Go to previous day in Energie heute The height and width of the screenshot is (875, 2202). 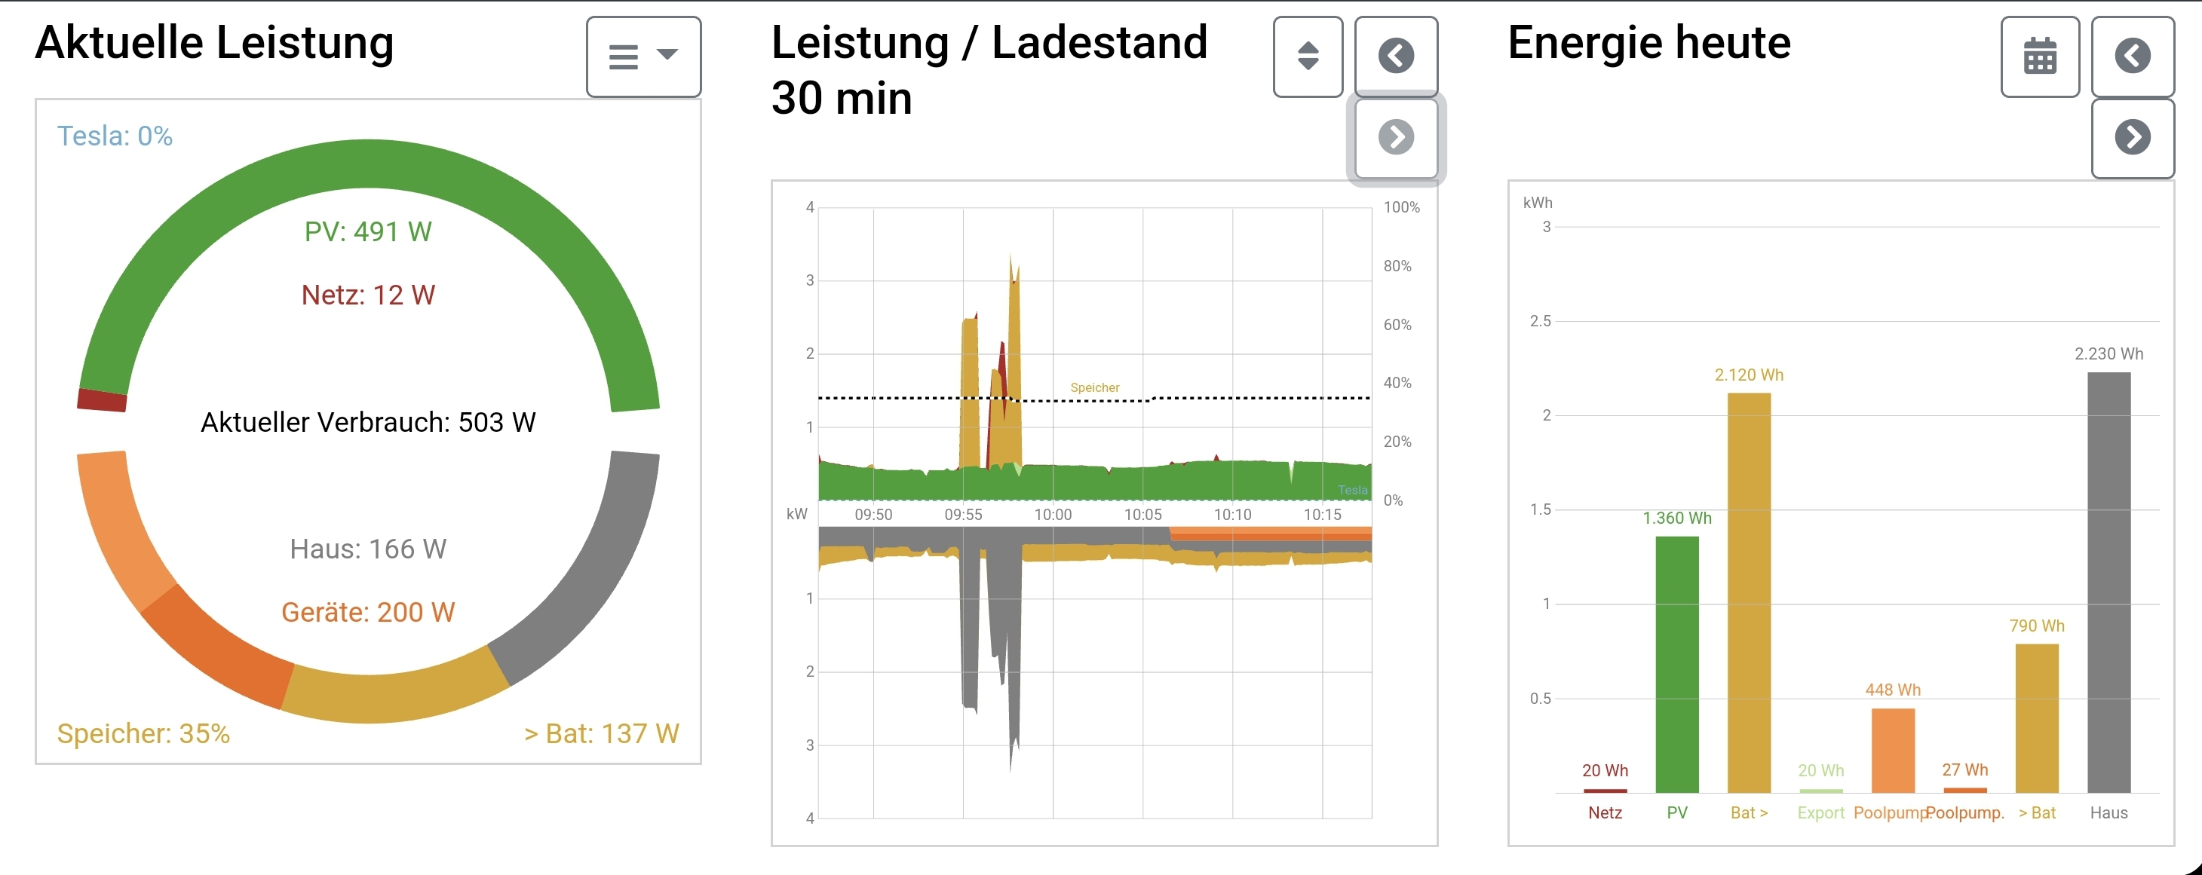click(2132, 57)
